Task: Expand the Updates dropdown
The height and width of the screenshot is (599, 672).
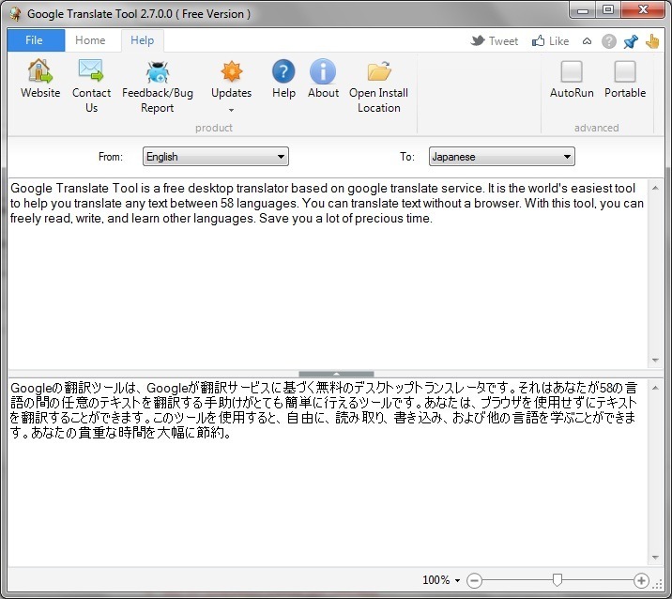Action: pos(231,109)
